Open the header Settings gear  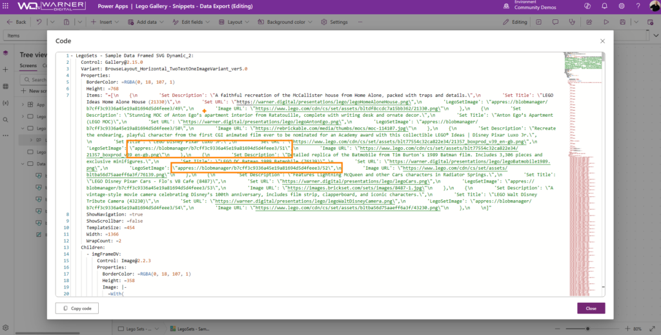point(622,6)
